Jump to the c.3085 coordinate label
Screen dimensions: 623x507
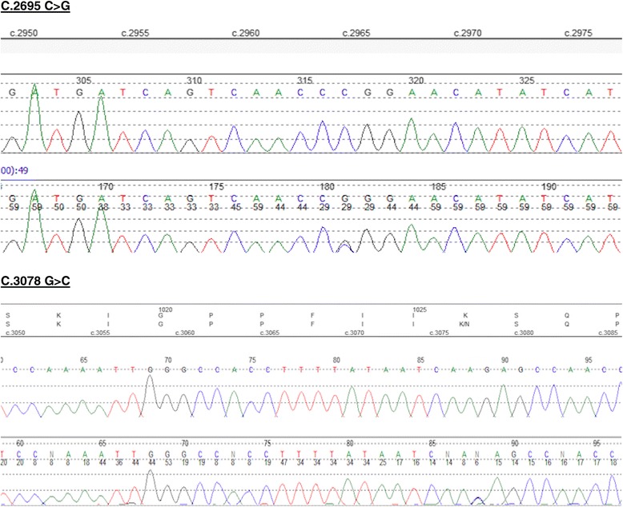[x=609, y=333]
